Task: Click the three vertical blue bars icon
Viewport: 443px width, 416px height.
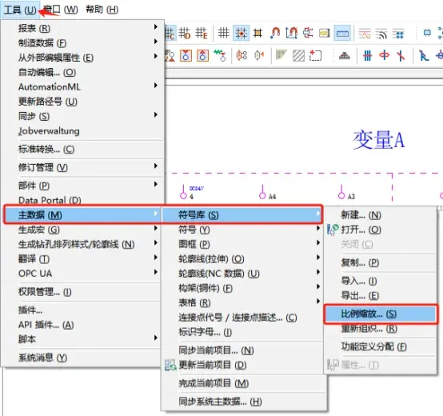Action: pyautogui.click(x=367, y=55)
